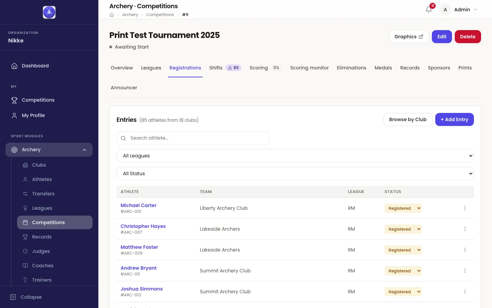Click the Trainers lightbulb icon
Viewport: 492px width, 308px height.
25,280
